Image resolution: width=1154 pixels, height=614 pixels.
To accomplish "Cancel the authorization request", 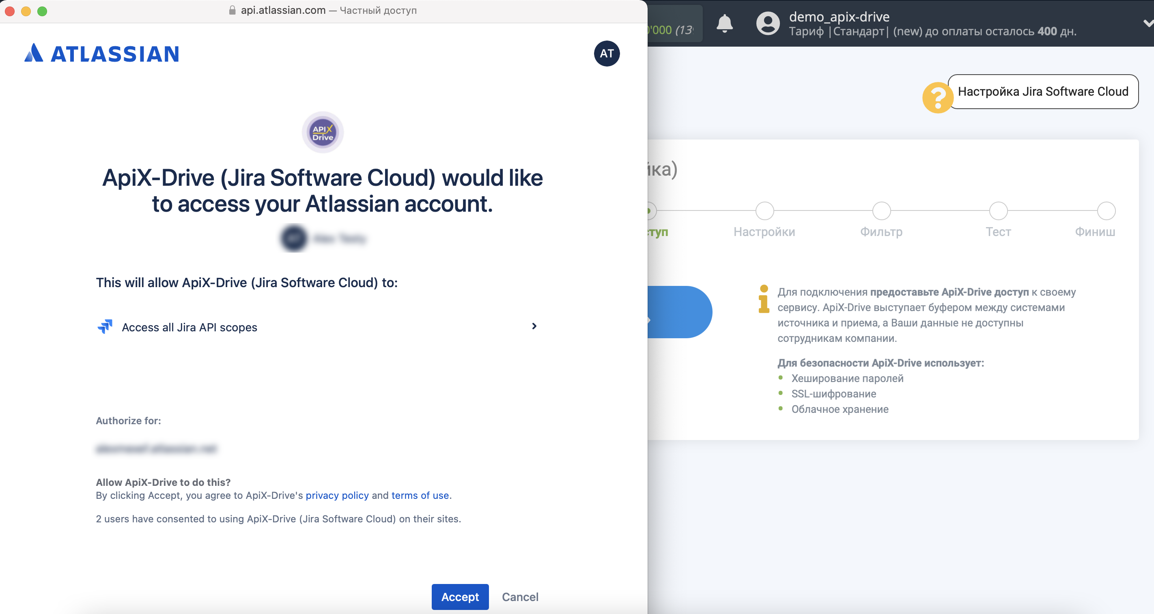I will [x=520, y=597].
